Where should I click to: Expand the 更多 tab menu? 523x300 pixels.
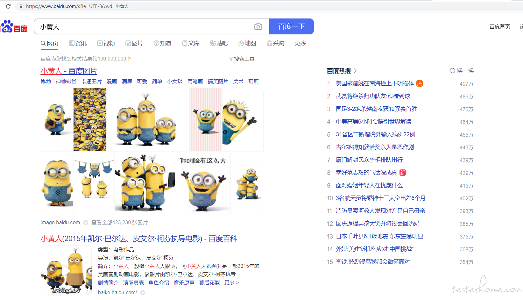300,43
